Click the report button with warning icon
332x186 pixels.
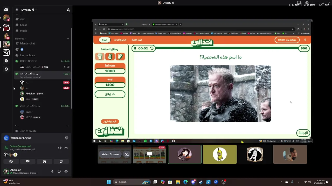coord(110,94)
